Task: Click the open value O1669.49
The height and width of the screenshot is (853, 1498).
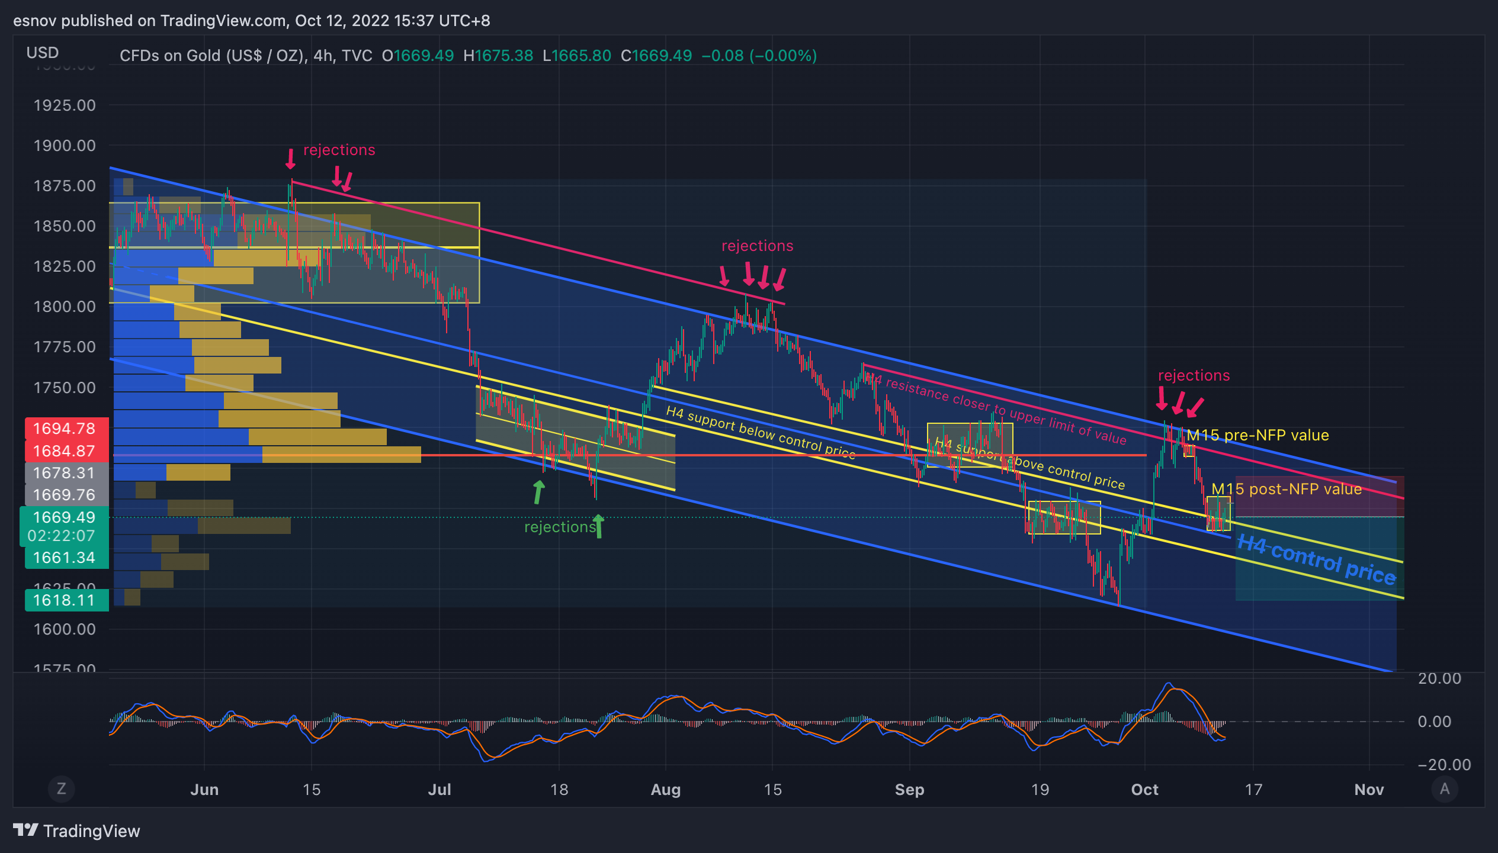Action: point(418,56)
